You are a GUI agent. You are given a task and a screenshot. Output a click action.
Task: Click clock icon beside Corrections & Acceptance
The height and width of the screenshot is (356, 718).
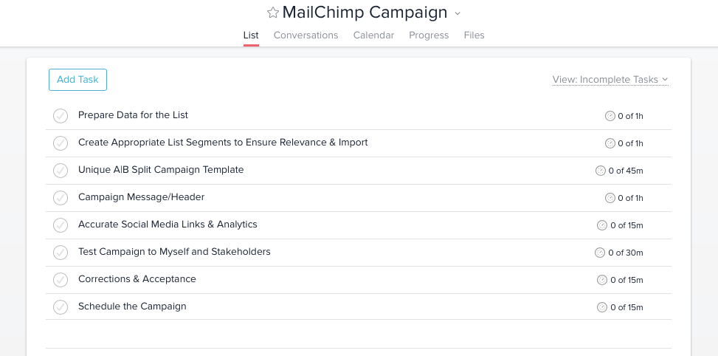(x=602, y=280)
